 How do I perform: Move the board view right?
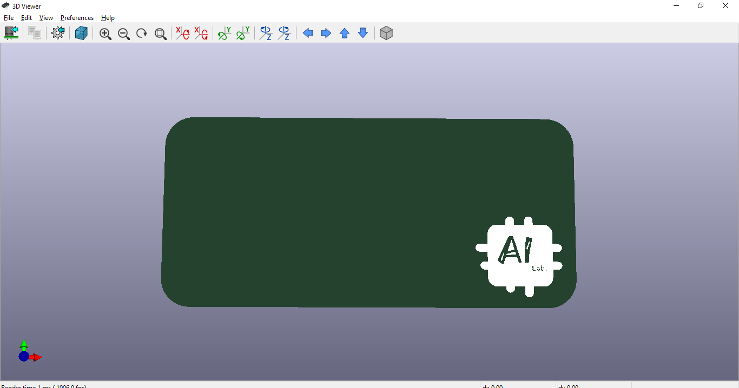(326, 33)
